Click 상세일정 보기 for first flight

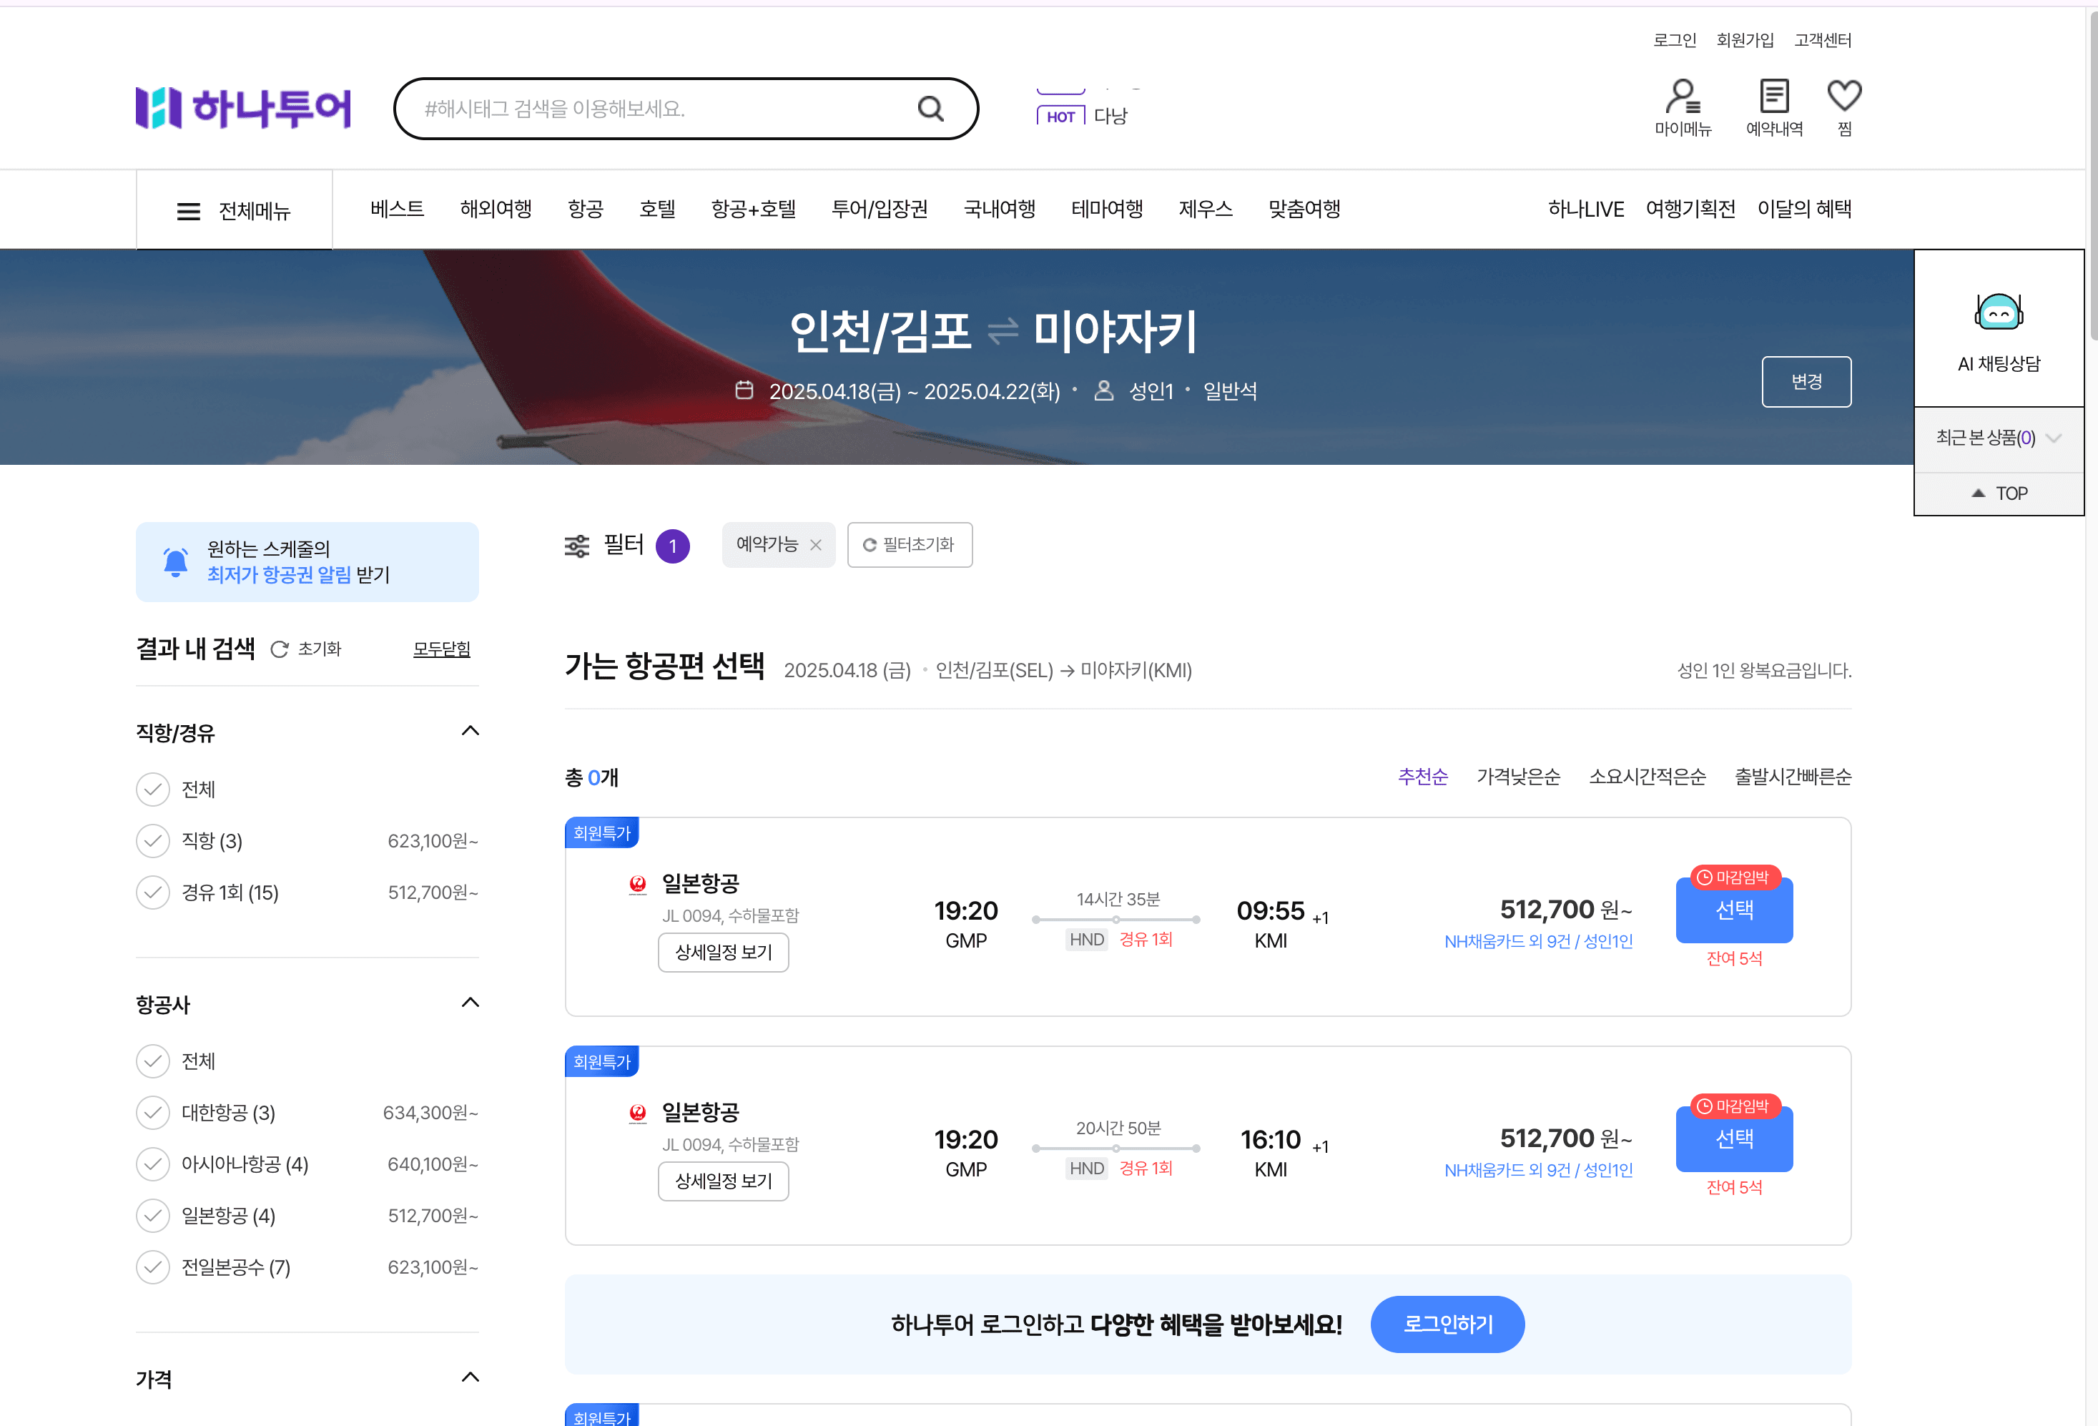(723, 952)
